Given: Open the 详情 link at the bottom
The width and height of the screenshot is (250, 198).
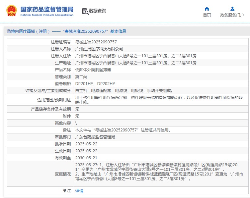Looking at the screenshot, I should coord(79,191).
